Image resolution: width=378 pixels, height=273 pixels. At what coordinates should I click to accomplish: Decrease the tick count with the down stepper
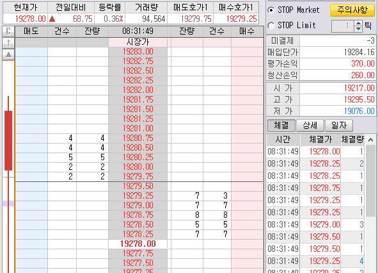pyautogui.click(x=358, y=29)
